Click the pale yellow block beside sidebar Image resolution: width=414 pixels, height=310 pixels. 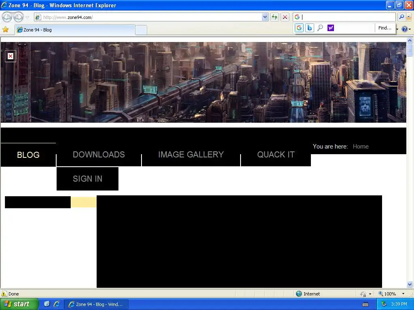tap(83, 202)
